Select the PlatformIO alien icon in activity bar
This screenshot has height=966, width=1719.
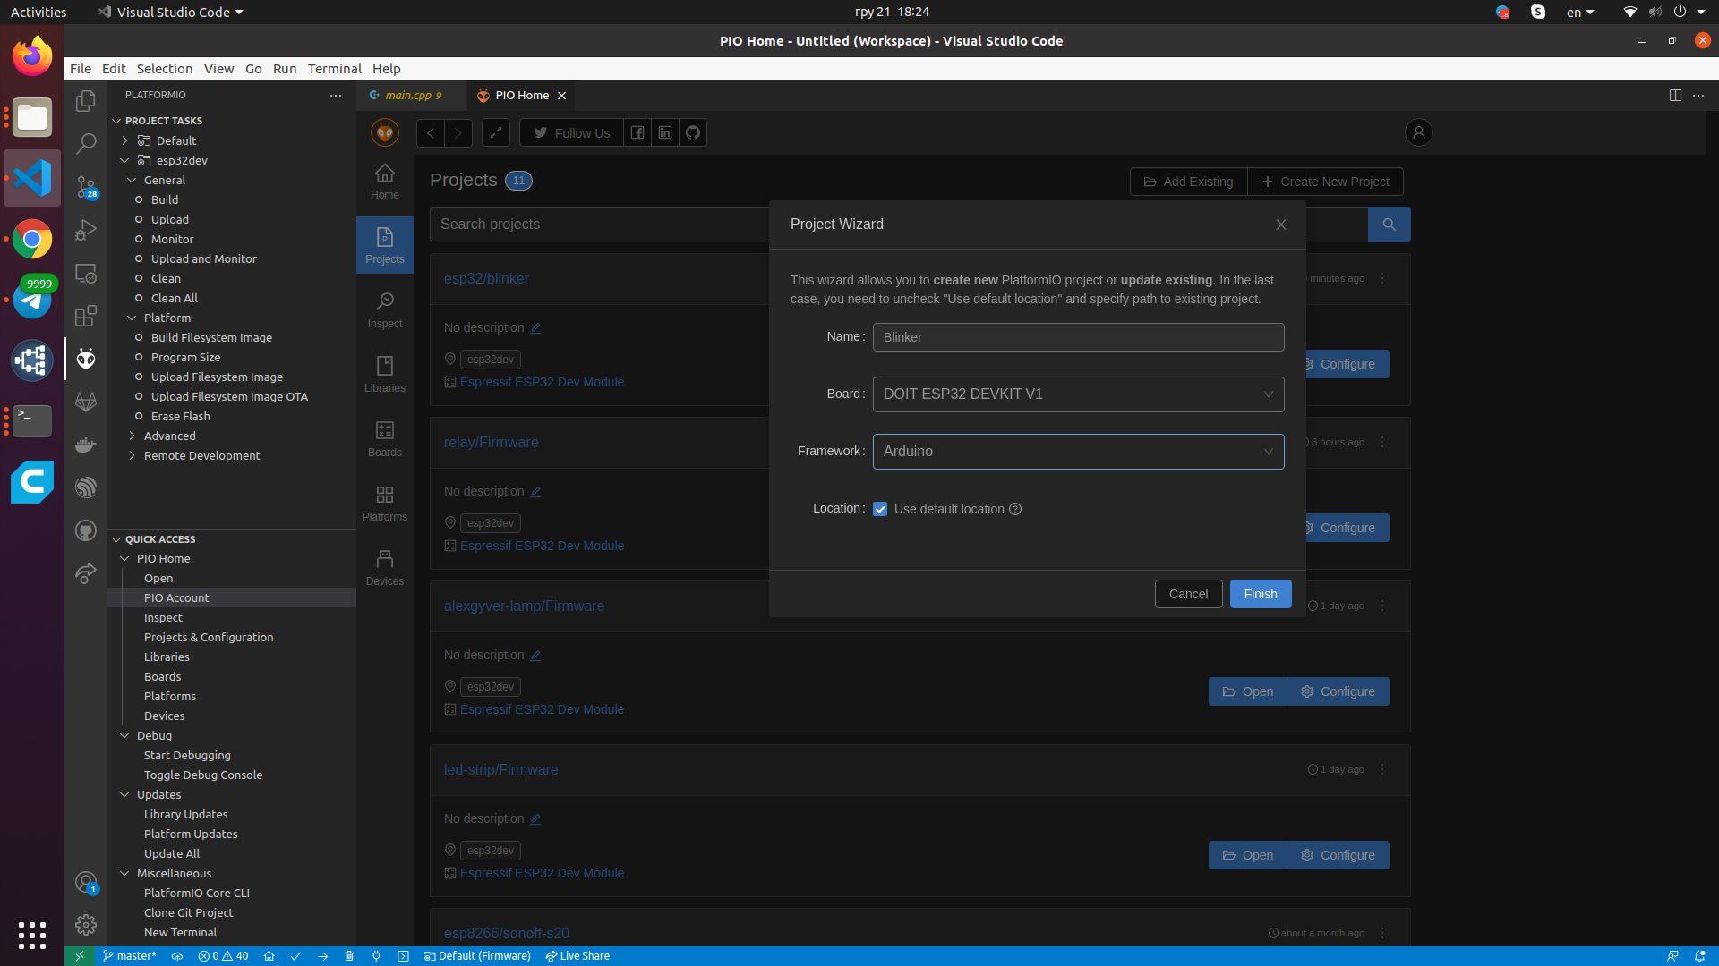coord(86,359)
